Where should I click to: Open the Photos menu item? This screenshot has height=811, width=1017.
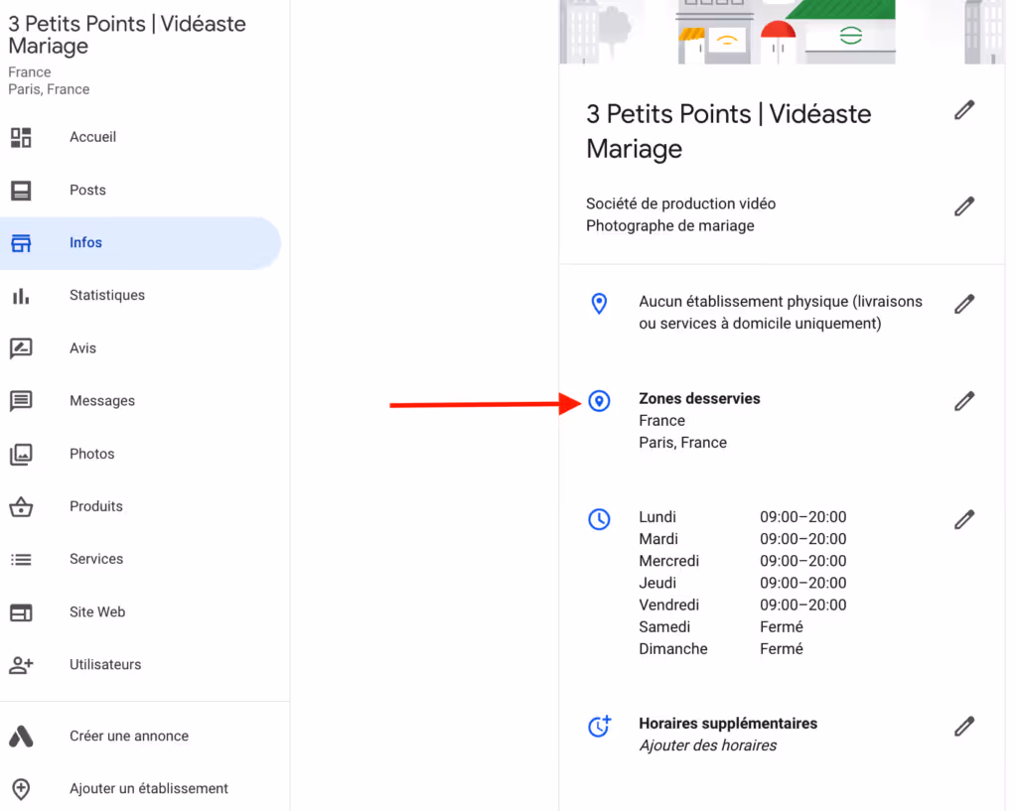(x=140, y=455)
